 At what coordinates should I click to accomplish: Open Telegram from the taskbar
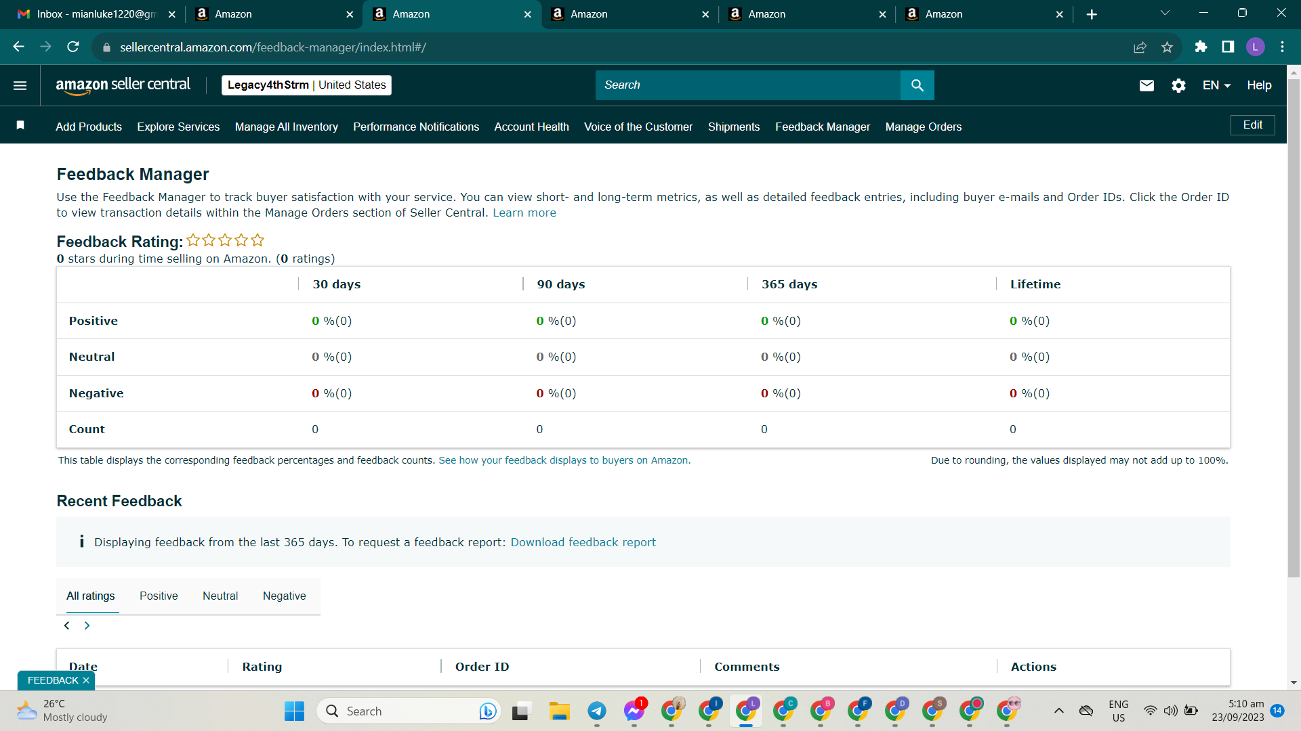pos(597,711)
